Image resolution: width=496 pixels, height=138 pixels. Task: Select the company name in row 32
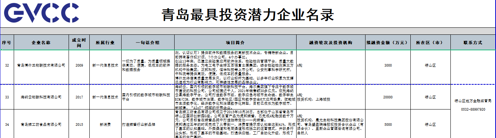tap(41, 65)
